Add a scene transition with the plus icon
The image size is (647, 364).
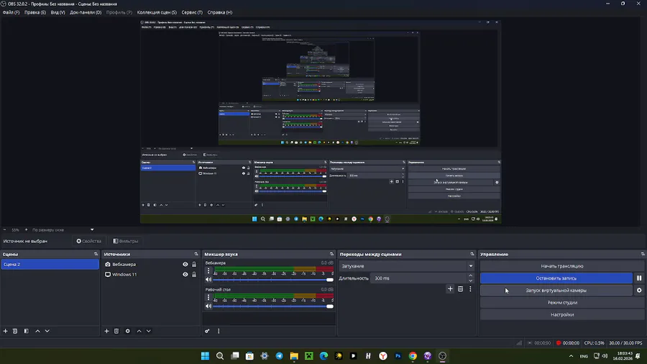coord(450,289)
